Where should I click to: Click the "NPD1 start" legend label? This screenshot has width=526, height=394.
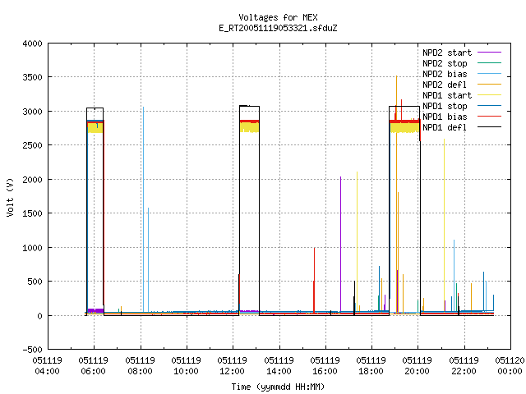(447, 95)
